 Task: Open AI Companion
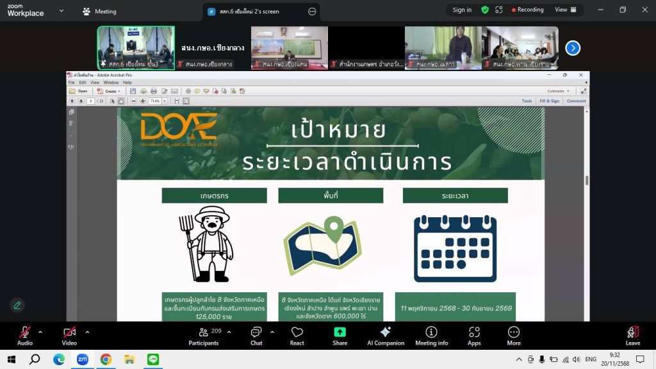pos(385,336)
